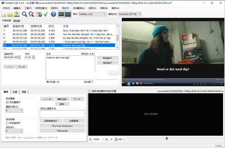Click pause button below play current
Viewport: 225px width, 148px height.
(x=62, y=104)
